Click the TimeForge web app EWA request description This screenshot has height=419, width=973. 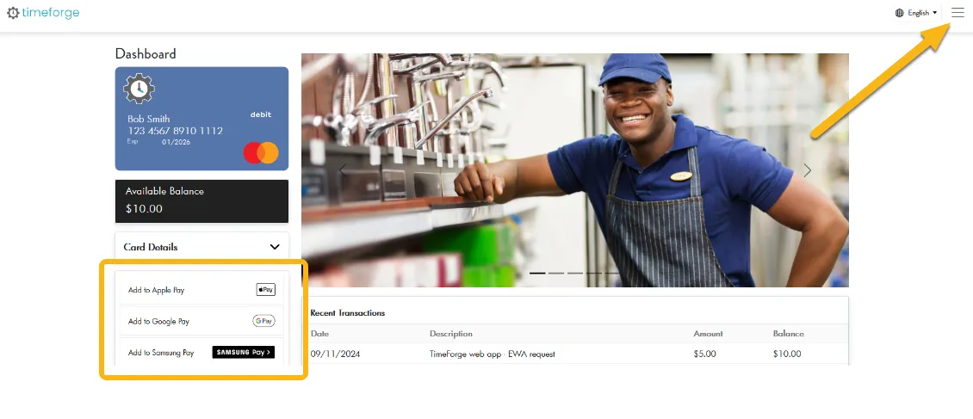click(x=492, y=354)
